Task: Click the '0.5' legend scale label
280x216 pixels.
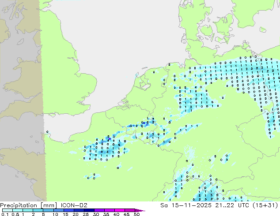Action: point(15,214)
